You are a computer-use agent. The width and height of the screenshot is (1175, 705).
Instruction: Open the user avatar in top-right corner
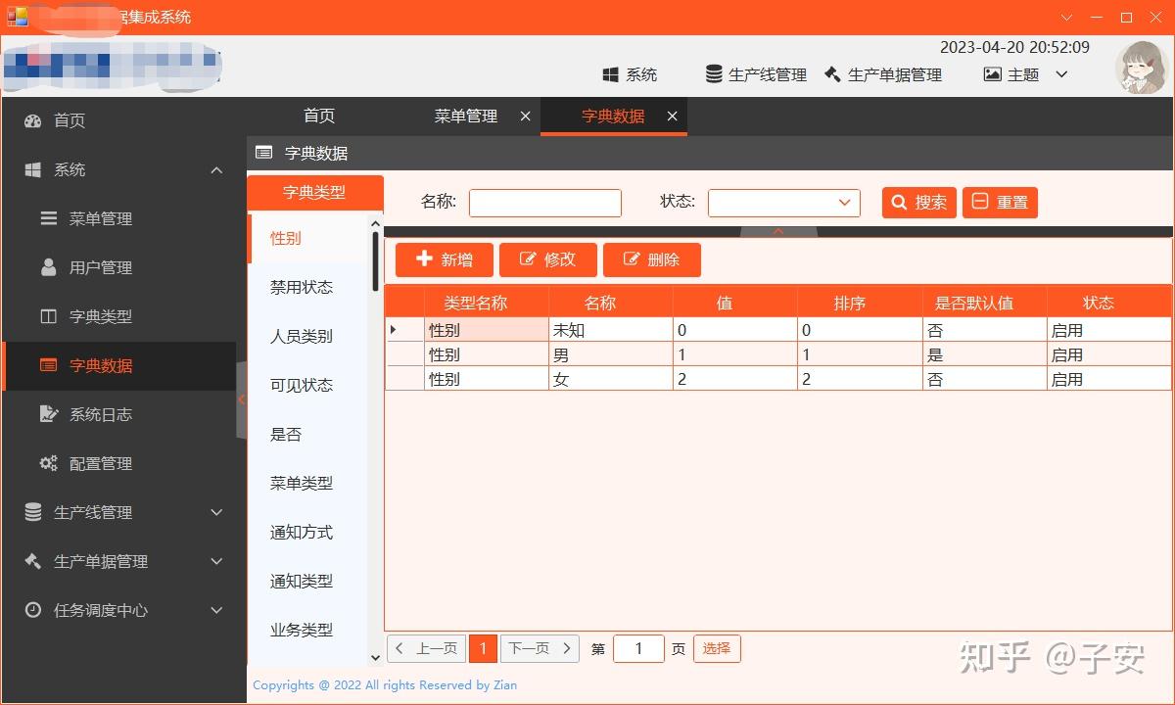pos(1141,68)
